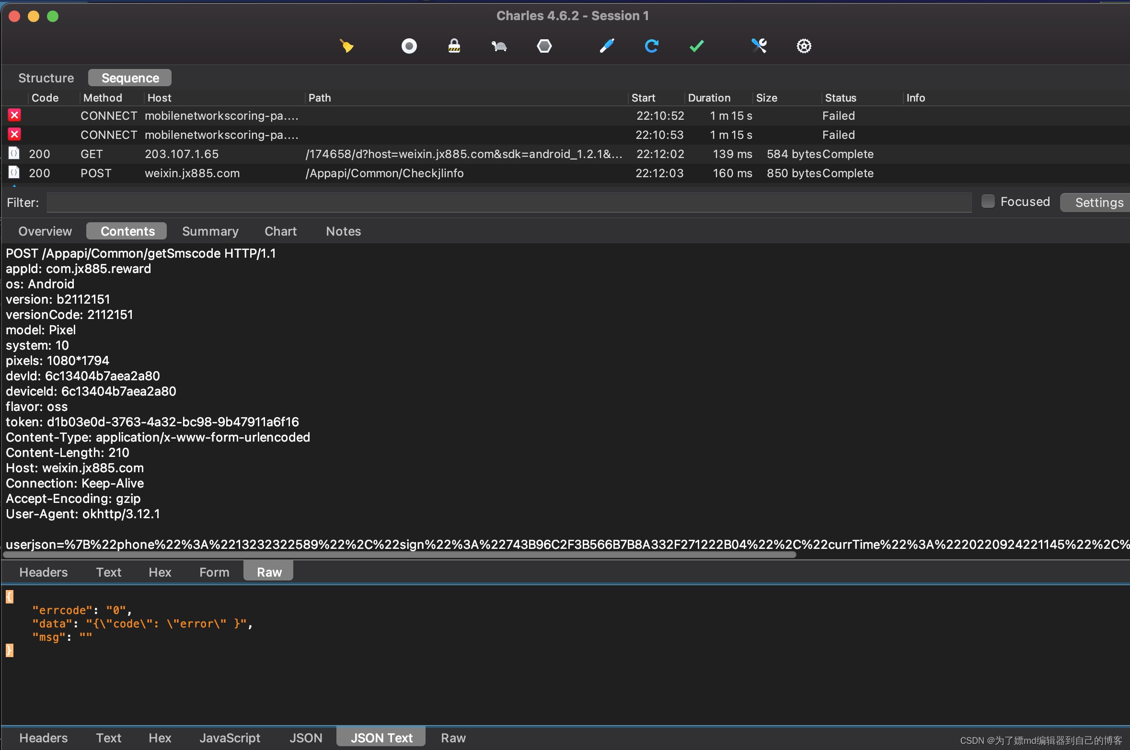Click the checkmark validate icon

pos(696,46)
